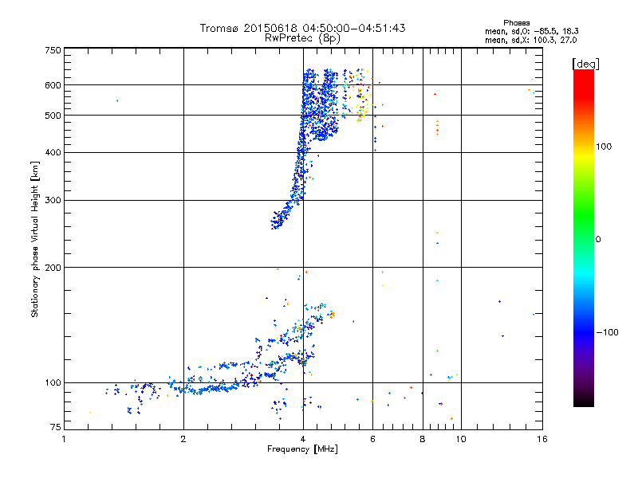The width and height of the screenshot is (638, 478).
Task: Click the '600' y-axis tick label
Action: pyautogui.click(x=53, y=85)
